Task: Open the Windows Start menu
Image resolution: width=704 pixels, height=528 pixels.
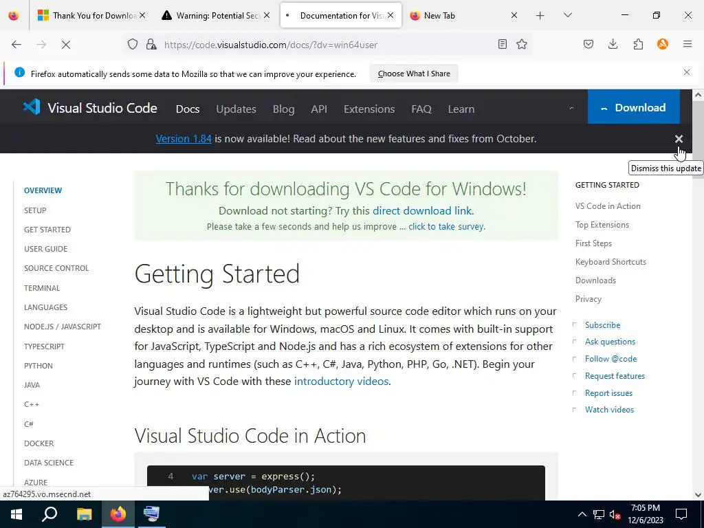Action: pos(16,514)
